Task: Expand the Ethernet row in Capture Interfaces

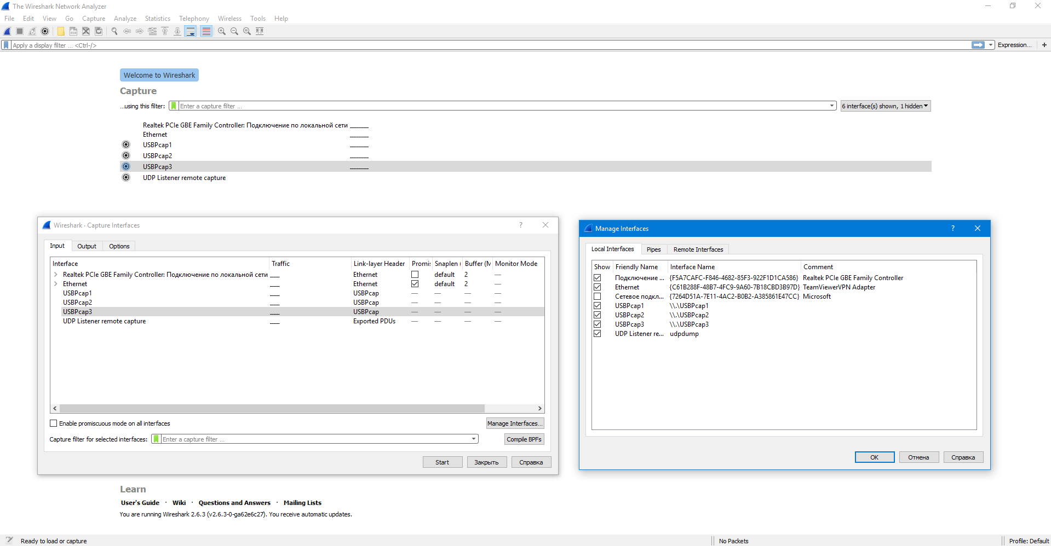Action: pos(55,284)
